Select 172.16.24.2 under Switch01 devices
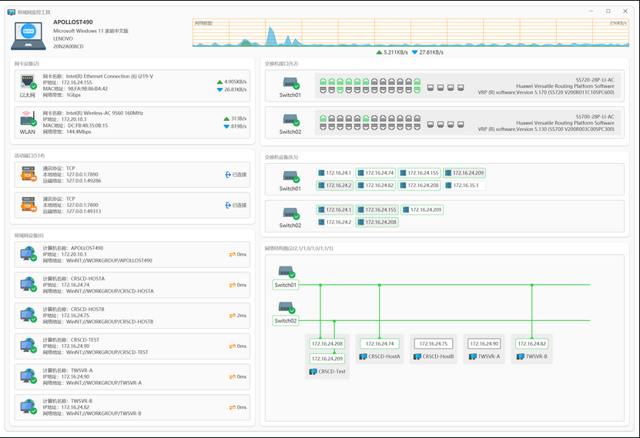640x438 pixels. click(x=335, y=186)
